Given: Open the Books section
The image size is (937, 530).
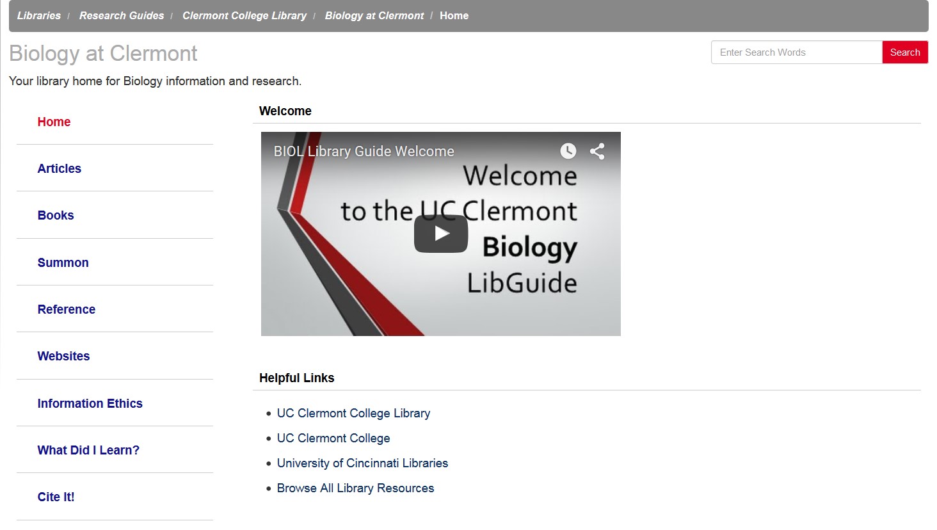Looking at the screenshot, I should (x=55, y=215).
